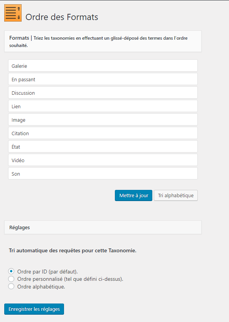Click the Mettre à jour button

pyautogui.click(x=134, y=196)
